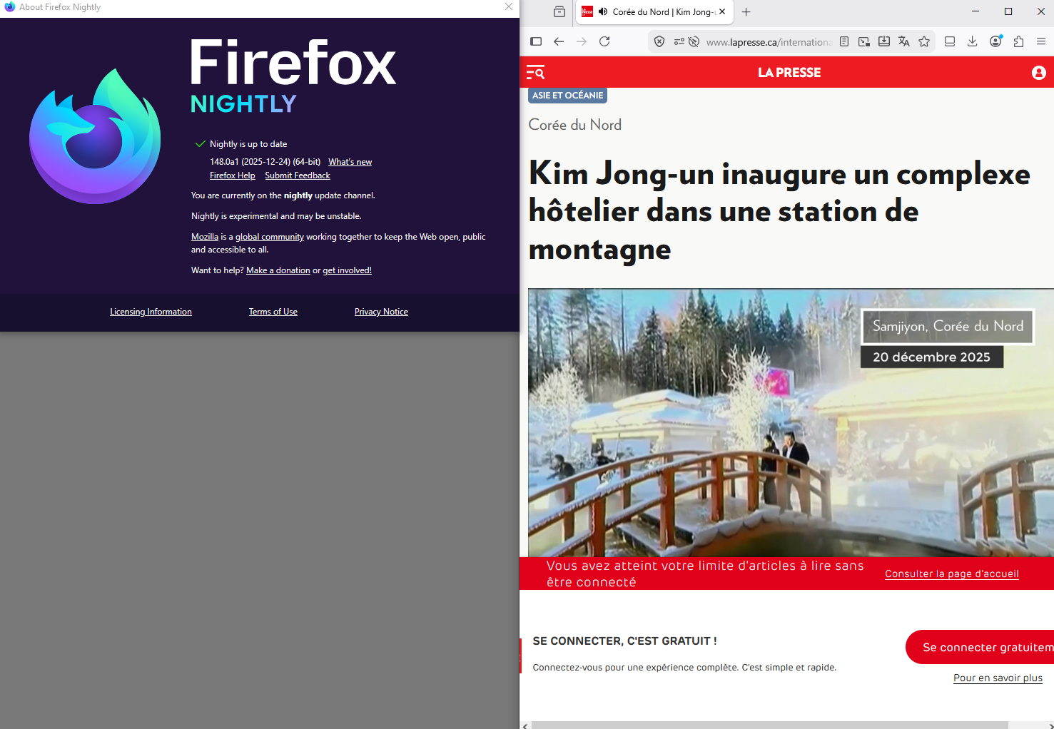Select the ASIE ET OCÉANIE section tag
This screenshot has width=1054, height=729.
568,96
